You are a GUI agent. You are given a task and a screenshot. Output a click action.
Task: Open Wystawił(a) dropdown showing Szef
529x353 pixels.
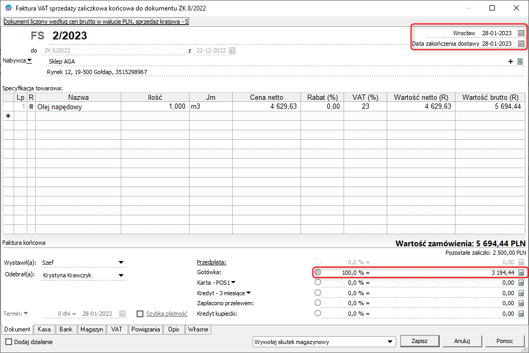pos(121,262)
